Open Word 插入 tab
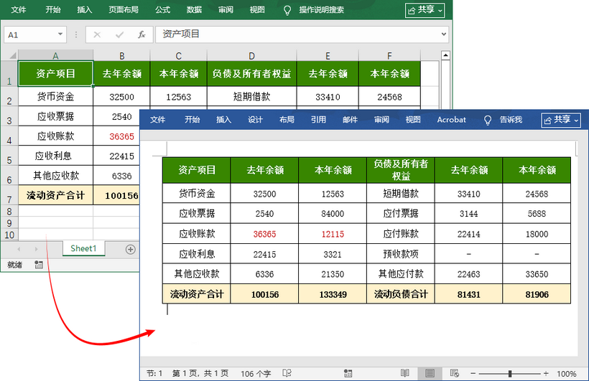 tap(223, 120)
